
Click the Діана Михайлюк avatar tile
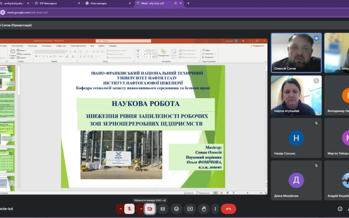coord(296,180)
